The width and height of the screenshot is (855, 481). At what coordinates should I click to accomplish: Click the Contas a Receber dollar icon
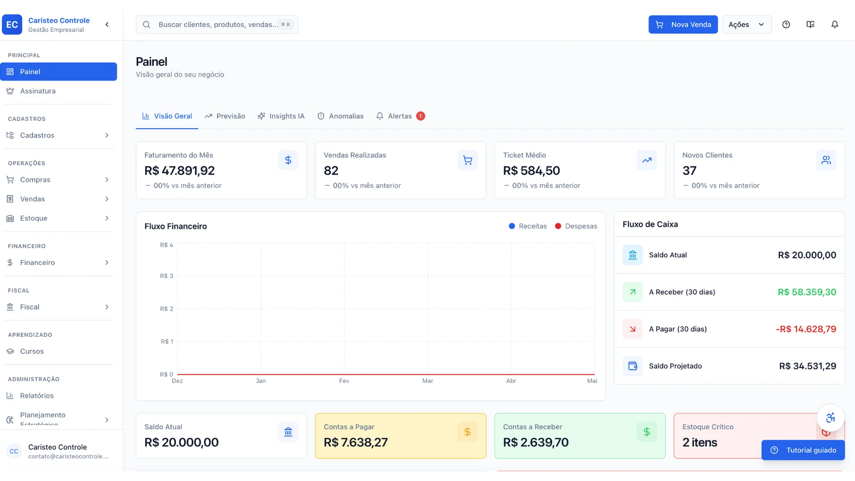coord(647,432)
